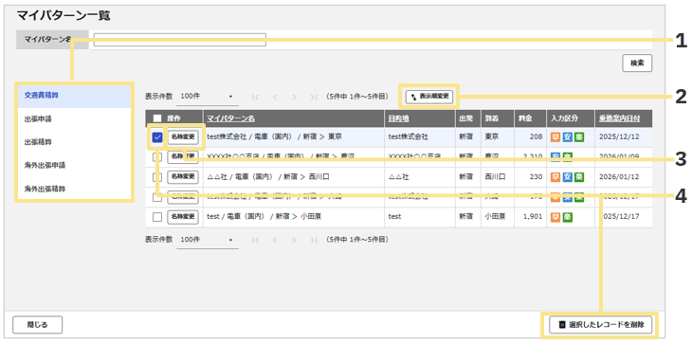Click the マイパターン名 search input field

coord(179,40)
